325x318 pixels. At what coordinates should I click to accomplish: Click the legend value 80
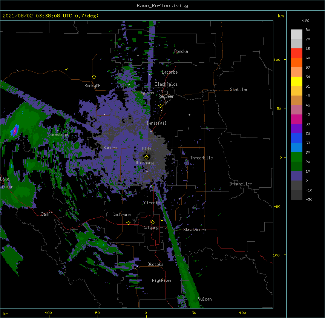click(308, 30)
